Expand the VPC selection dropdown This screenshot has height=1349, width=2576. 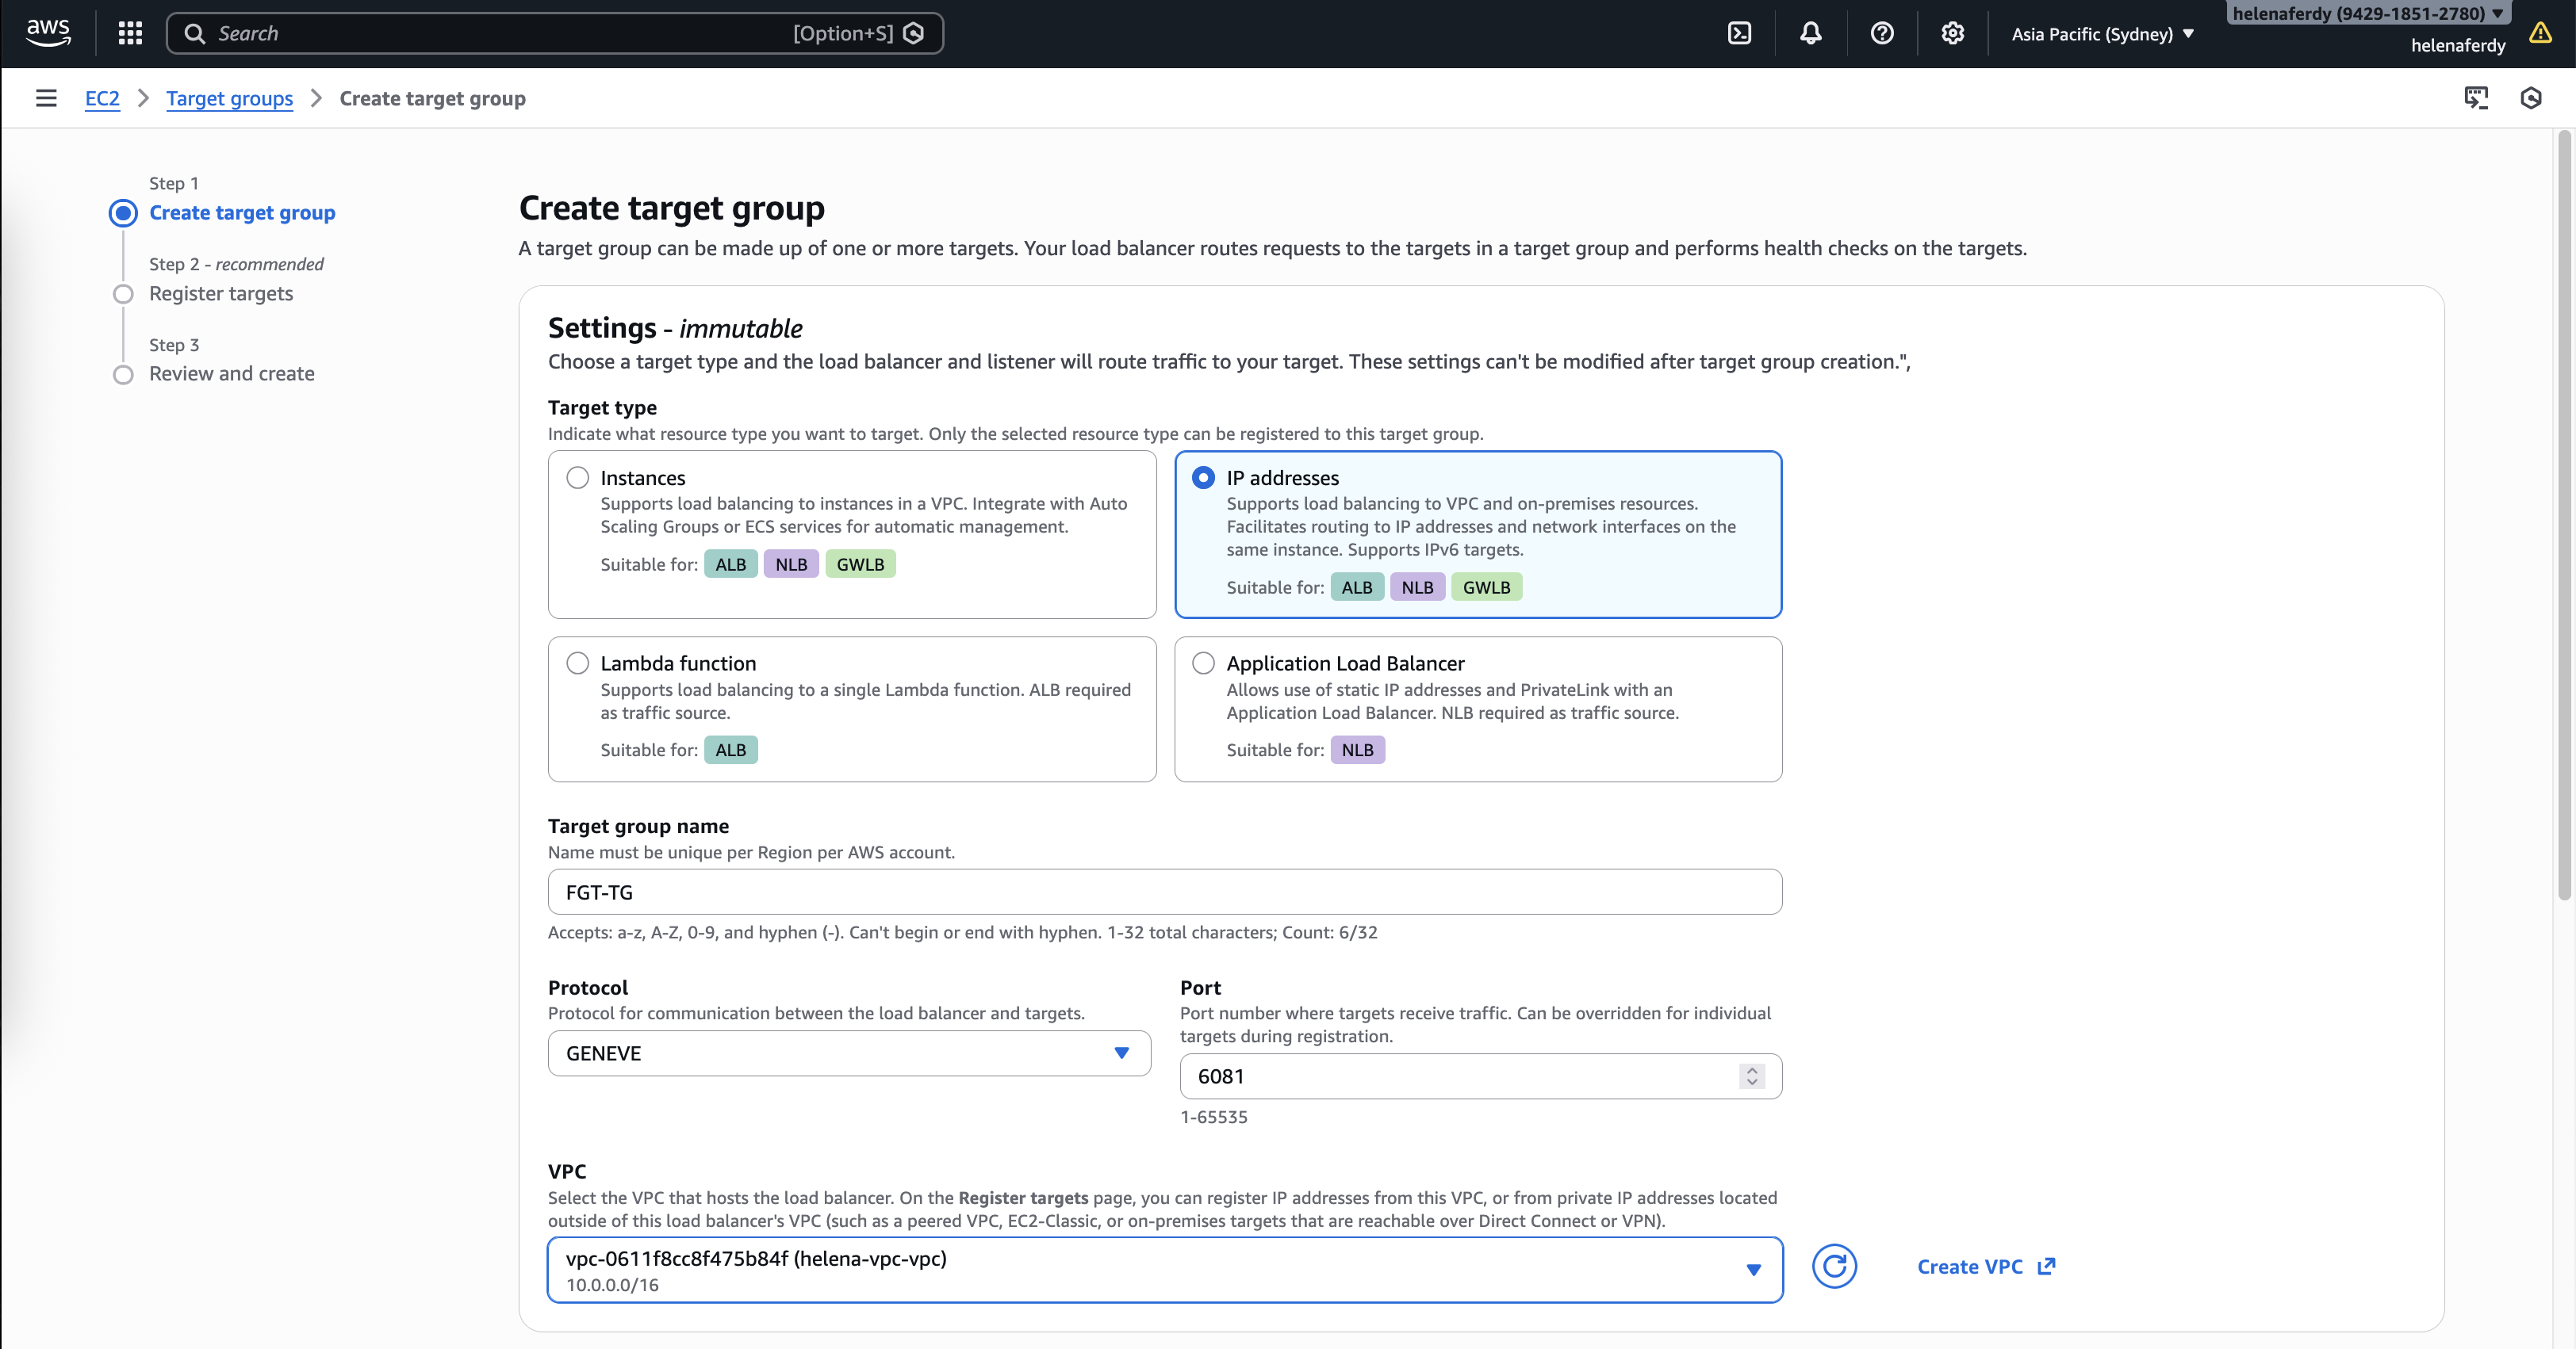pos(1164,1269)
